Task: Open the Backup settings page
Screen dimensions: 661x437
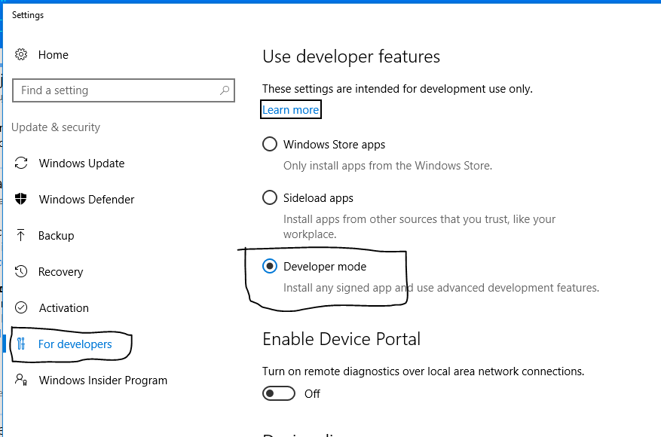Action: tap(56, 236)
